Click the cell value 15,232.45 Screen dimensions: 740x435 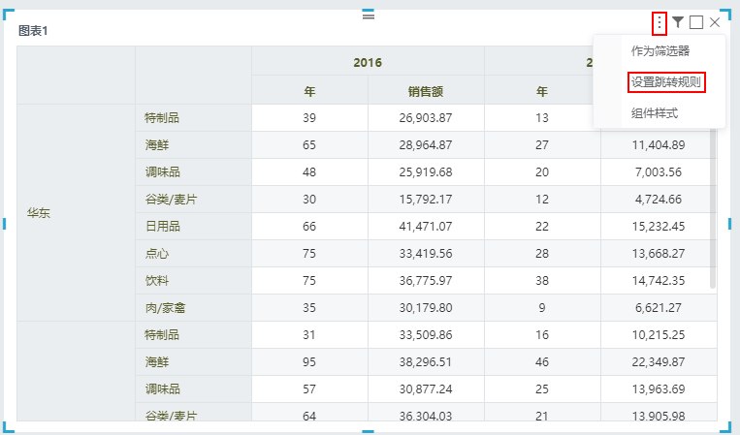point(659,226)
